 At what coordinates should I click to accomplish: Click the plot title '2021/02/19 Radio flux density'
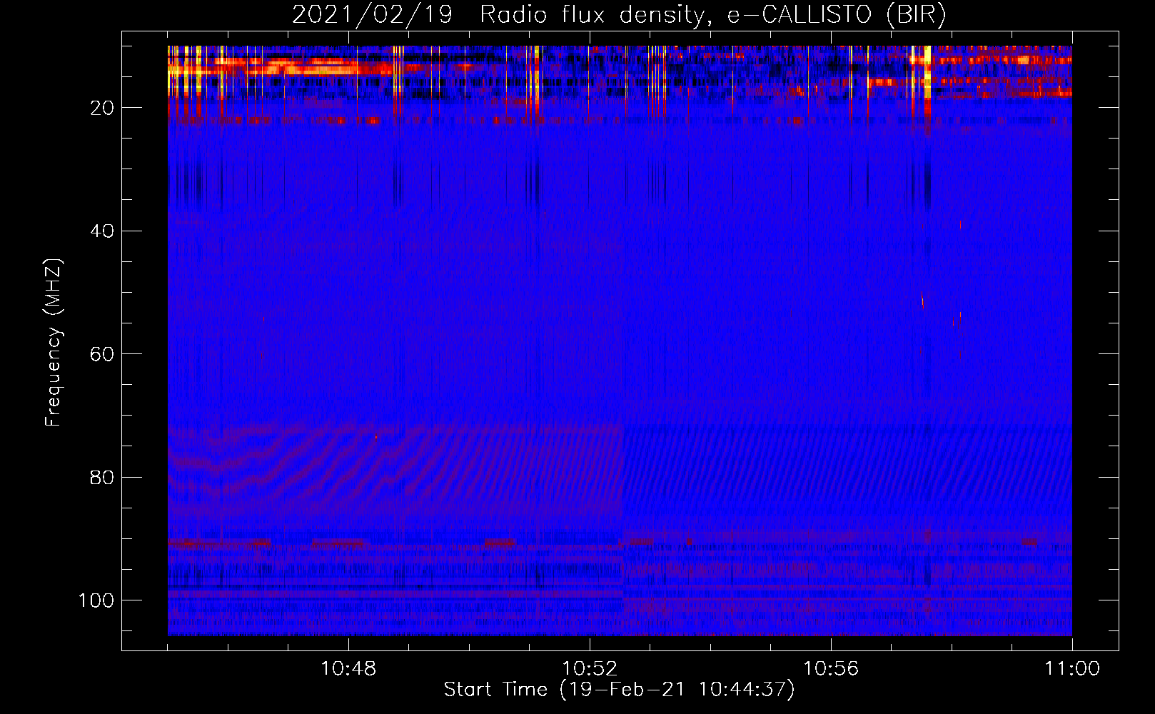pos(619,15)
